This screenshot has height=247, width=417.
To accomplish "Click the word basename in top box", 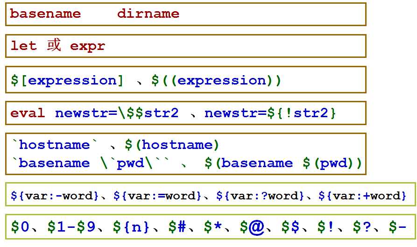I will click(45, 14).
